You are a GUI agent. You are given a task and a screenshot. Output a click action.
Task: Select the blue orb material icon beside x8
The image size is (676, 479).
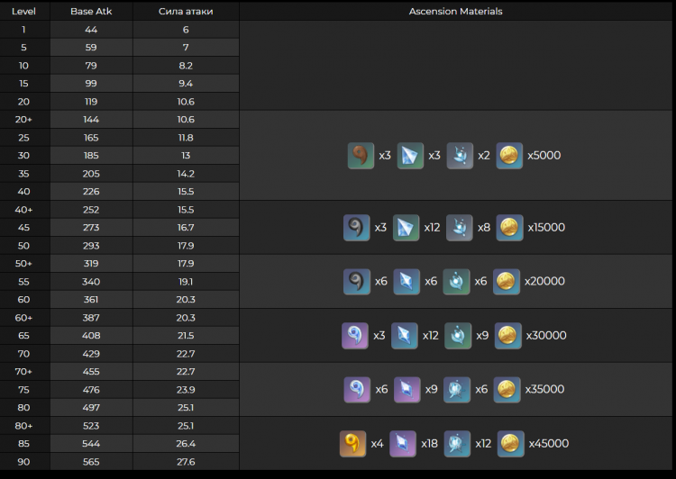click(x=459, y=227)
